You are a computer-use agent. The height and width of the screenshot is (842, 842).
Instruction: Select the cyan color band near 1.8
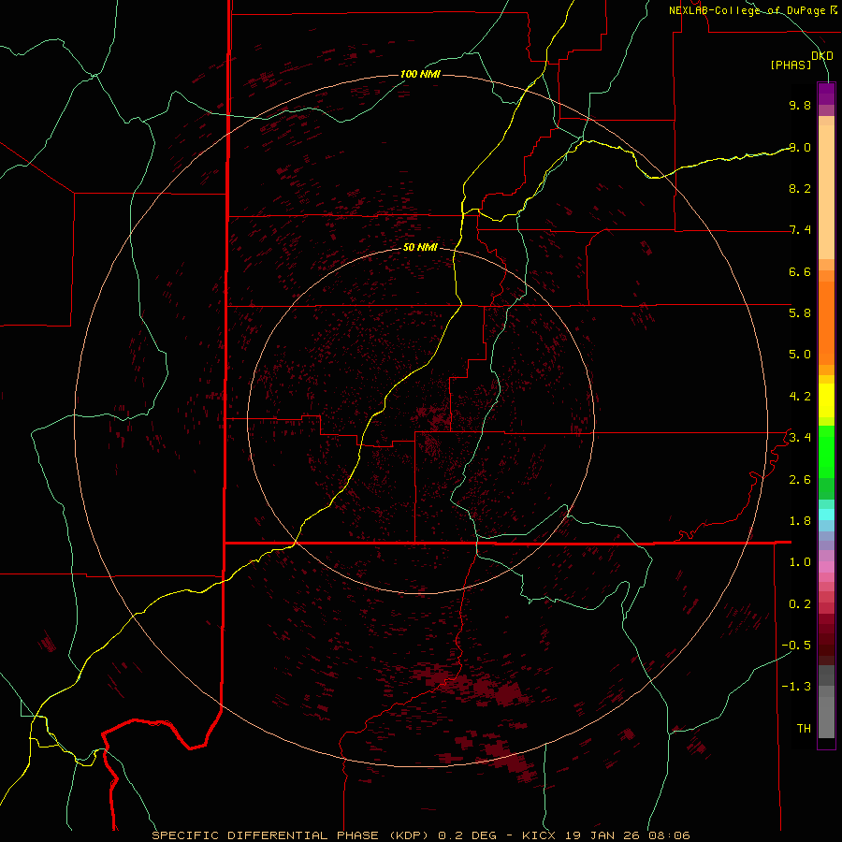click(x=826, y=515)
